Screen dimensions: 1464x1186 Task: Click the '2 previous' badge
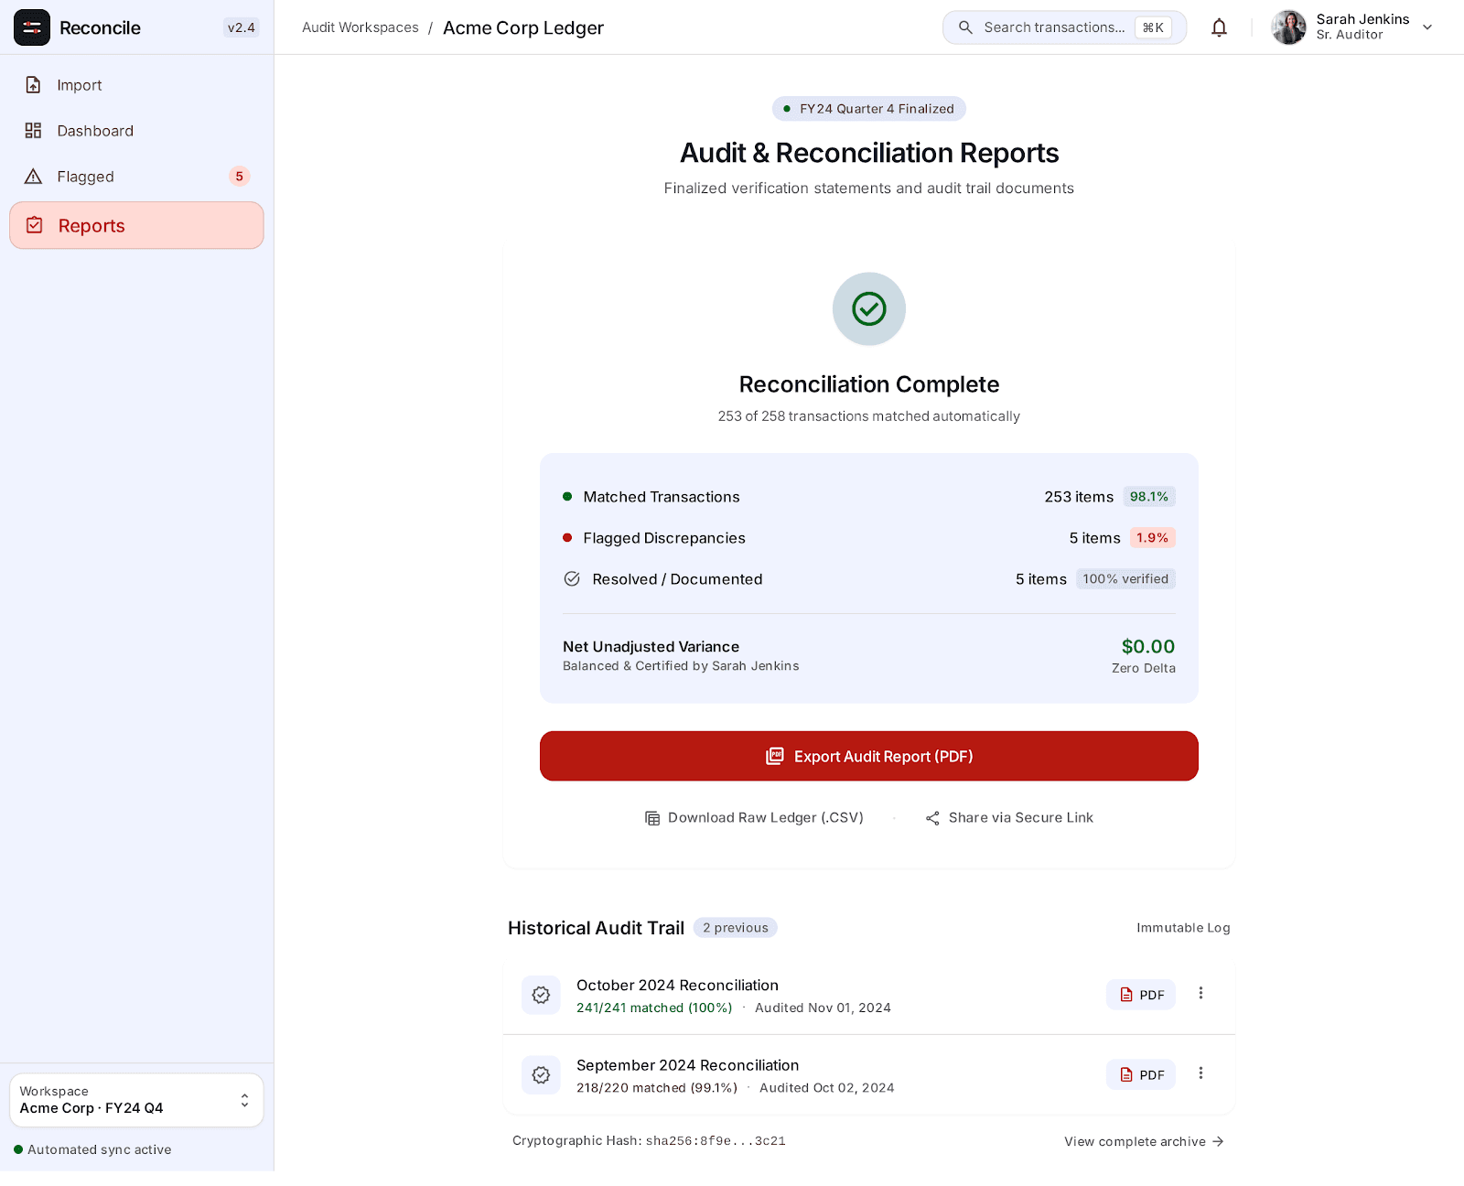[736, 928]
